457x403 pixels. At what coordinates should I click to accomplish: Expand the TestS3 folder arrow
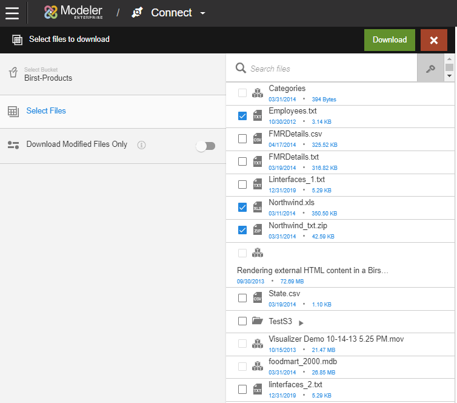pyautogui.click(x=301, y=323)
